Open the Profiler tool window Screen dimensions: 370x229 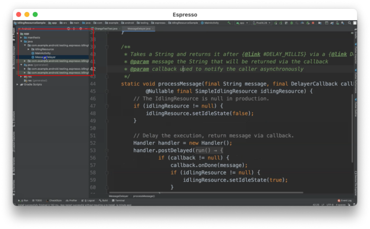click(71, 201)
